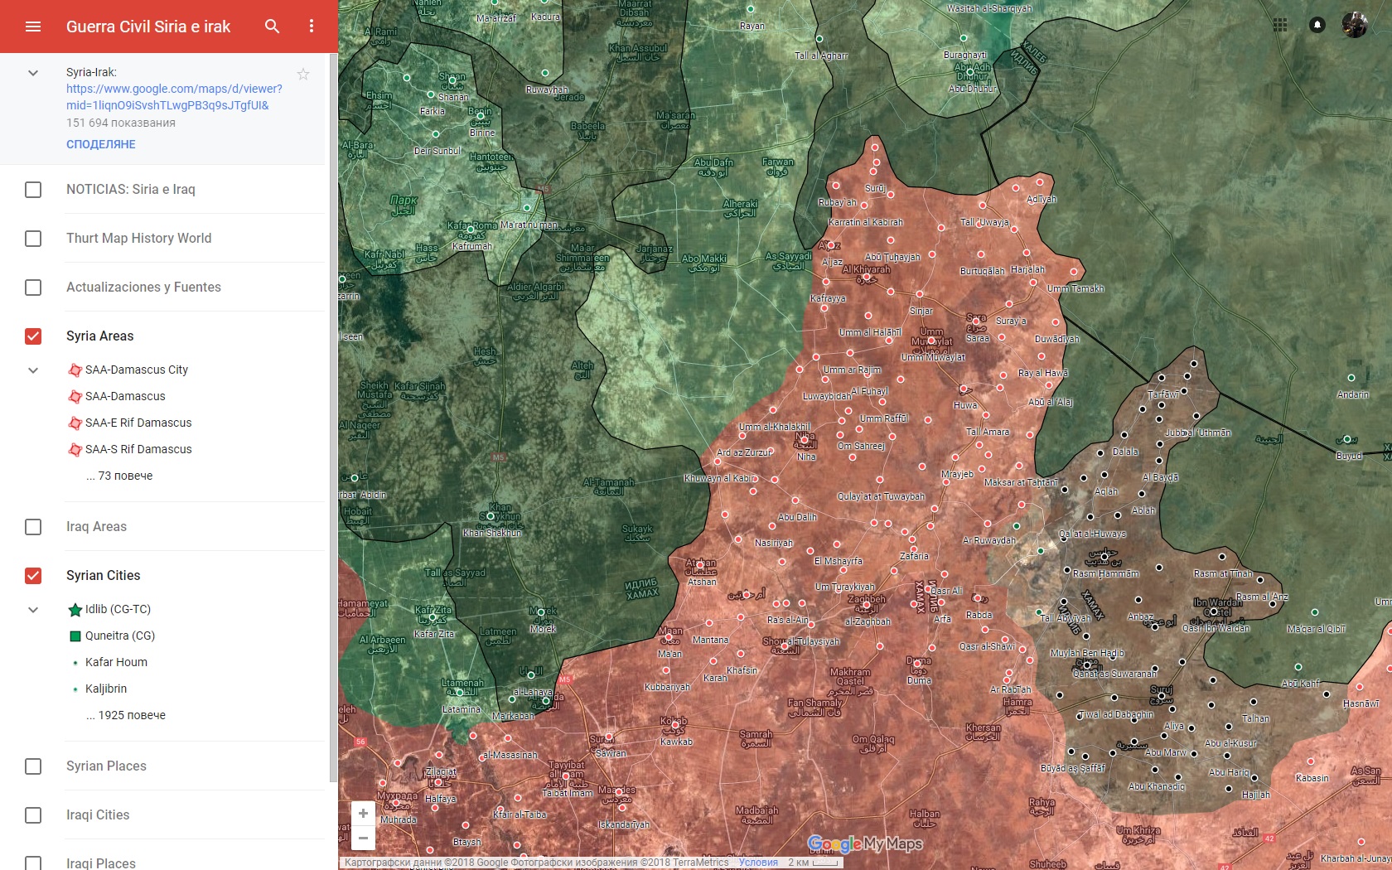Viewport: 1392px width, 870px height.
Task: Open the notifications bell icon
Action: tap(1317, 25)
